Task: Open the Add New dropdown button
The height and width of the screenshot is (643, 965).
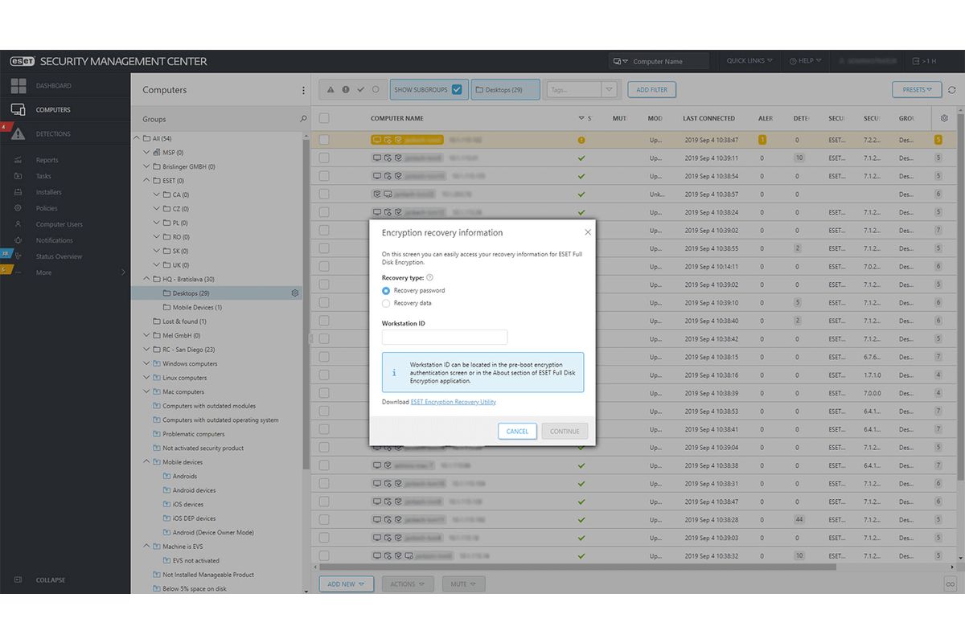Action: pos(347,584)
